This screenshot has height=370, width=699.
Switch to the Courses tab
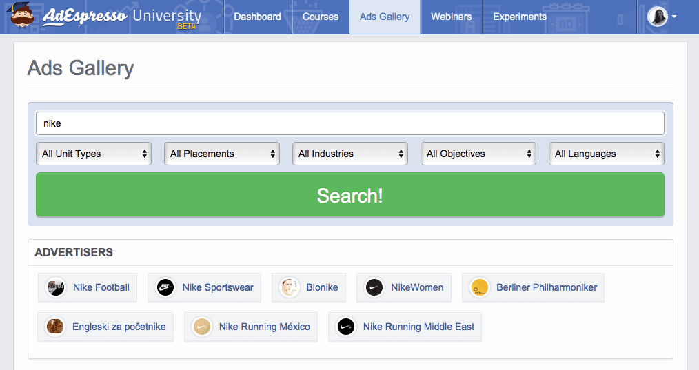tap(321, 17)
